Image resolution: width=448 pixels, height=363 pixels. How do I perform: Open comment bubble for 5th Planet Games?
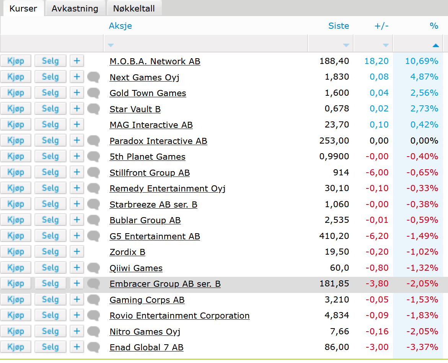pos(93,157)
